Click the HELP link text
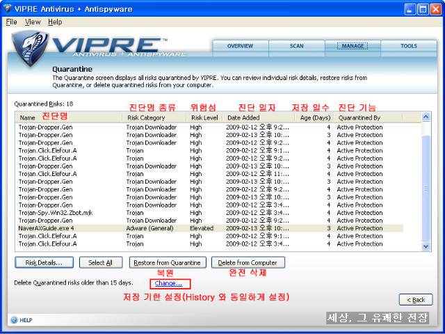The height and width of the screenshot is (334, 445). click(x=26, y=320)
